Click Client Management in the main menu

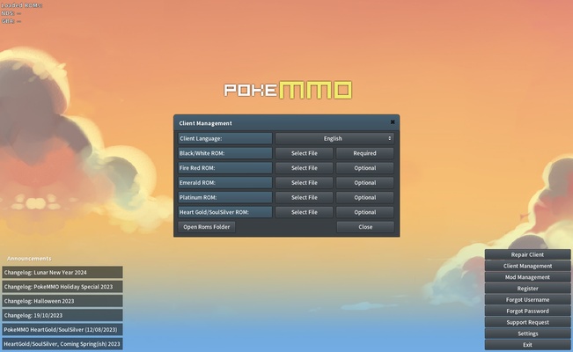[x=527, y=266]
